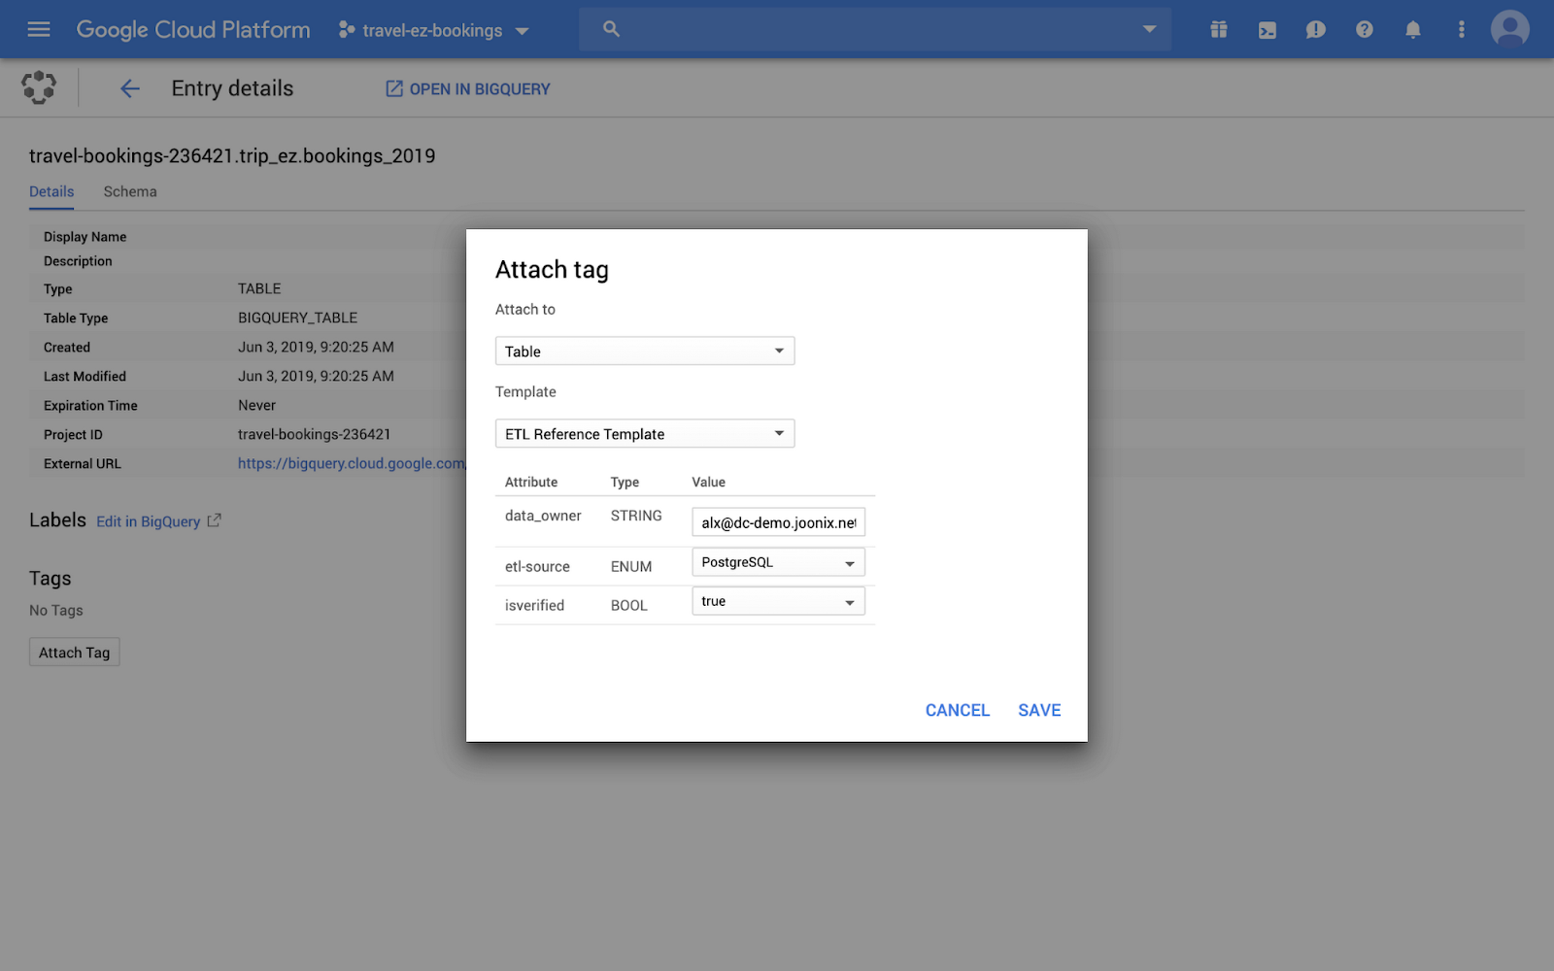Change the ETL Reference Template selection

click(644, 433)
